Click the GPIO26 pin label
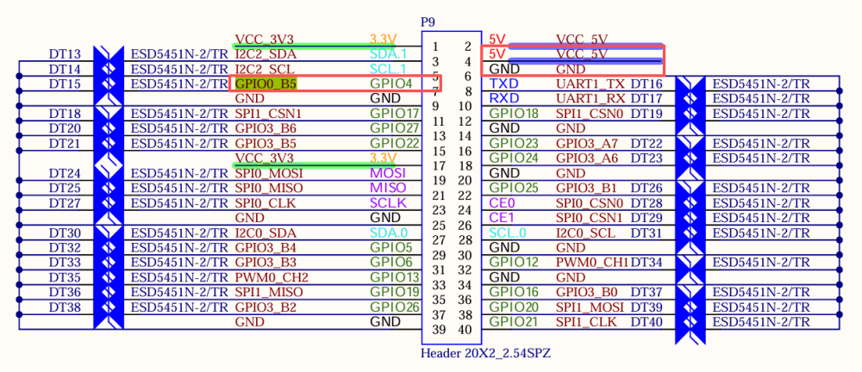Screen dimensions: 862x372 pos(395,307)
